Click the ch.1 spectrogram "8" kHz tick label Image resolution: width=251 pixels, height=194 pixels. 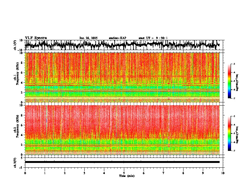pyautogui.click(x=22, y=63)
